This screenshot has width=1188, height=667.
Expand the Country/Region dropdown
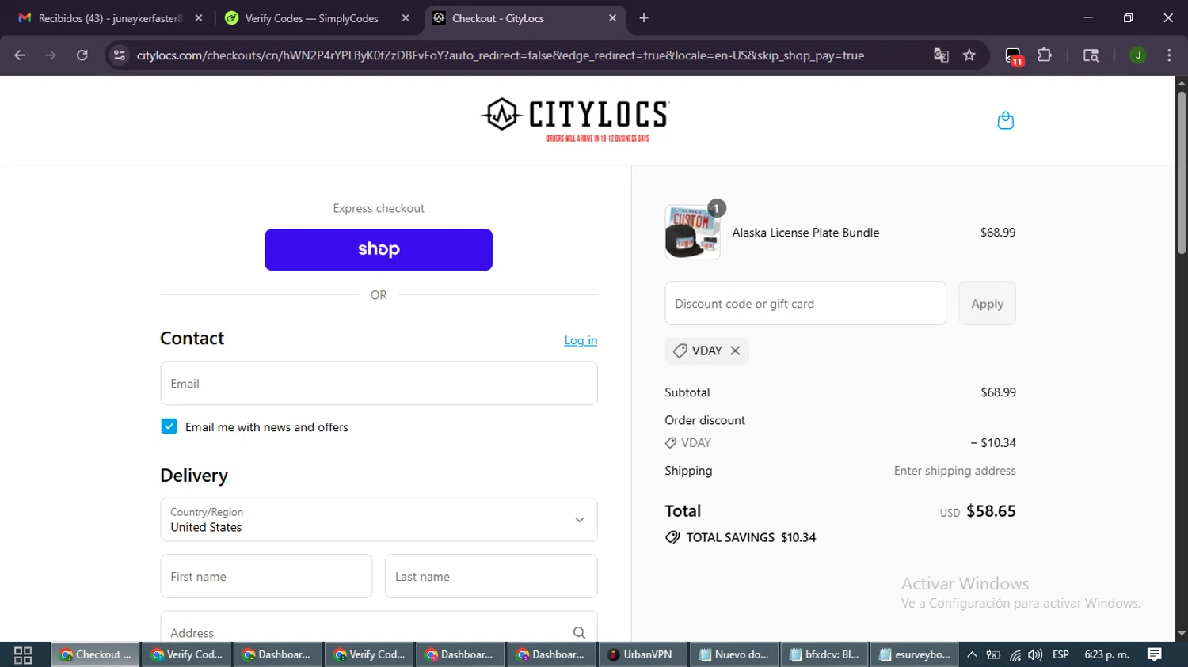click(379, 520)
